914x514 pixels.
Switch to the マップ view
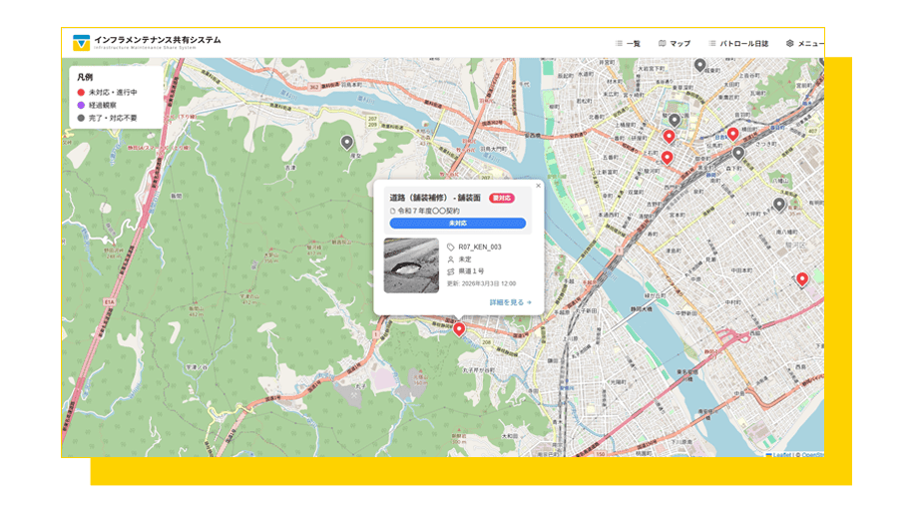click(x=675, y=43)
